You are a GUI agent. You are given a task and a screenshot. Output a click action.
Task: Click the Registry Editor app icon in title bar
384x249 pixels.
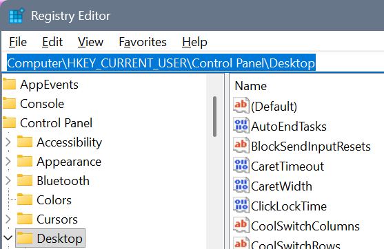tap(17, 16)
